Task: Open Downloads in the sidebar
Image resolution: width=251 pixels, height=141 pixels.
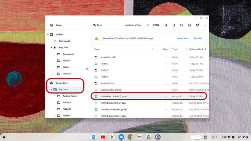Action: click(x=64, y=41)
